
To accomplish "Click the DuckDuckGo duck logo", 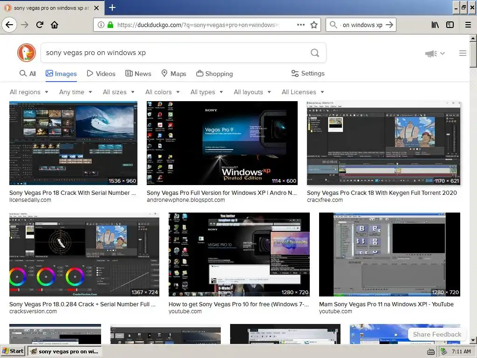I will (x=27, y=53).
